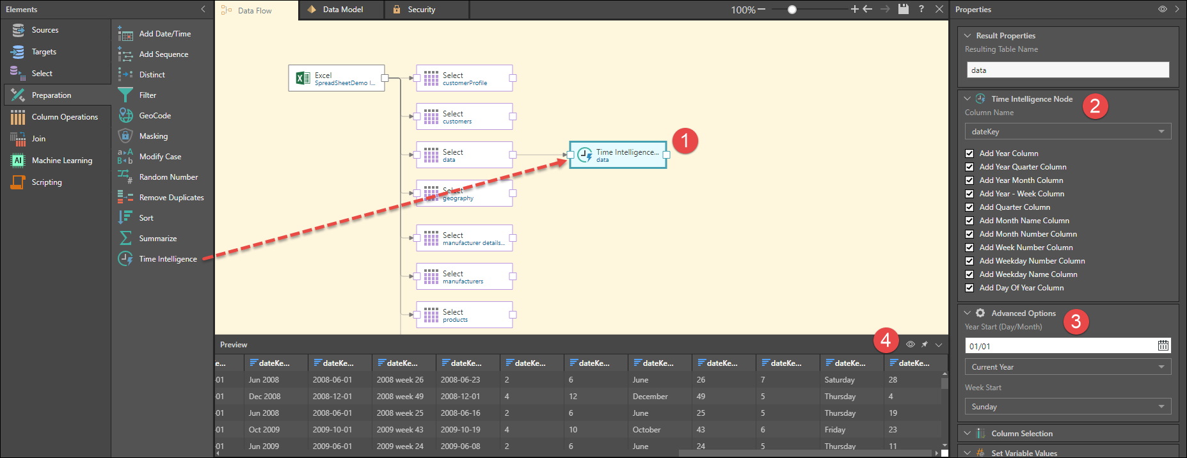1187x458 pixels.
Task: Open the Column Operations category
Action: [x=64, y=117]
